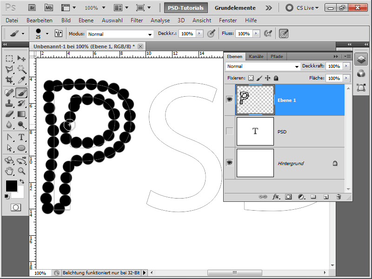Screen dimensions: 372x279
Task: Switch to the Kanäle tab
Action: 256,56
